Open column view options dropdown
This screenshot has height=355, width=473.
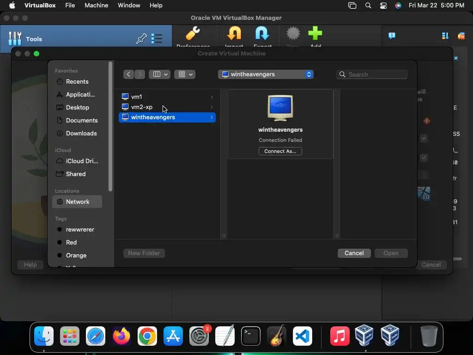point(159,74)
